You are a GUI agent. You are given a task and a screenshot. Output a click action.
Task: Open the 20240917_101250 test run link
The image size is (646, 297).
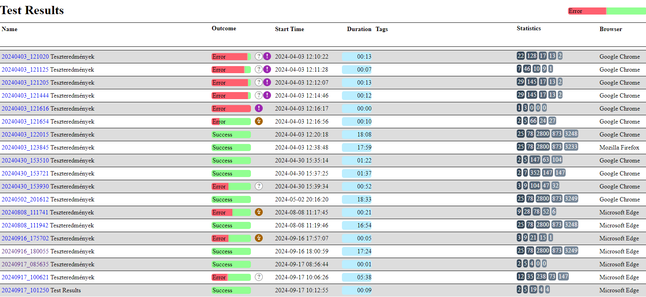25,290
